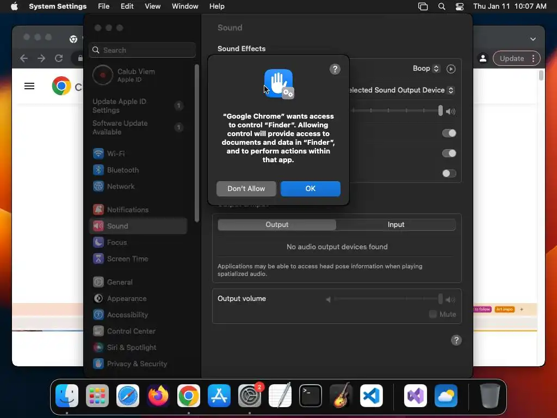Open the File menu
This screenshot has height=418, width=557.
(x=104, y=7)
